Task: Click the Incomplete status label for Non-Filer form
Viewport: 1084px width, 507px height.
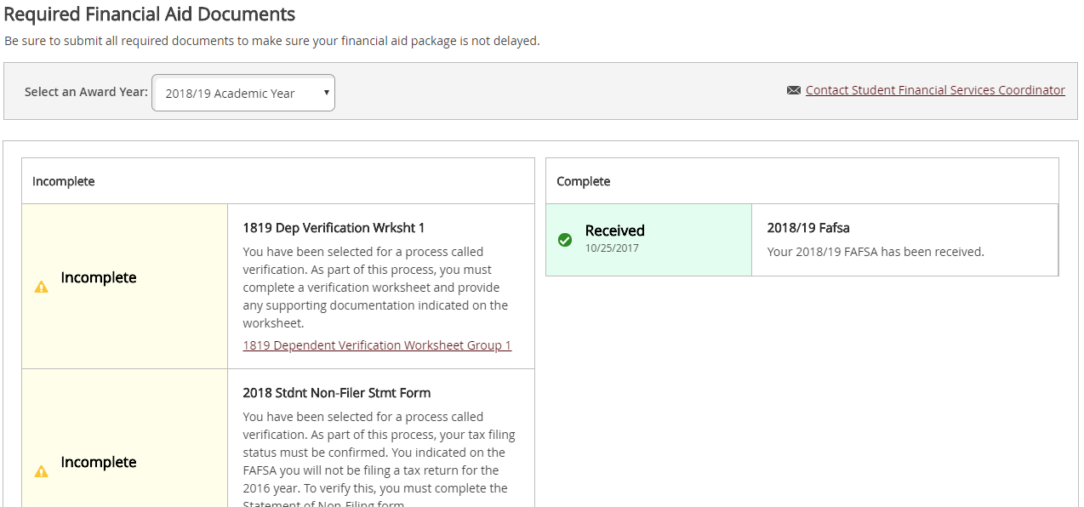Action: click(x=99, y=462)
